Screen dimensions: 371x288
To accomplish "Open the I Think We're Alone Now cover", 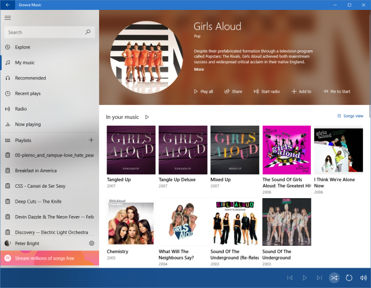I will pyautogui.click(x=339, y=150).
